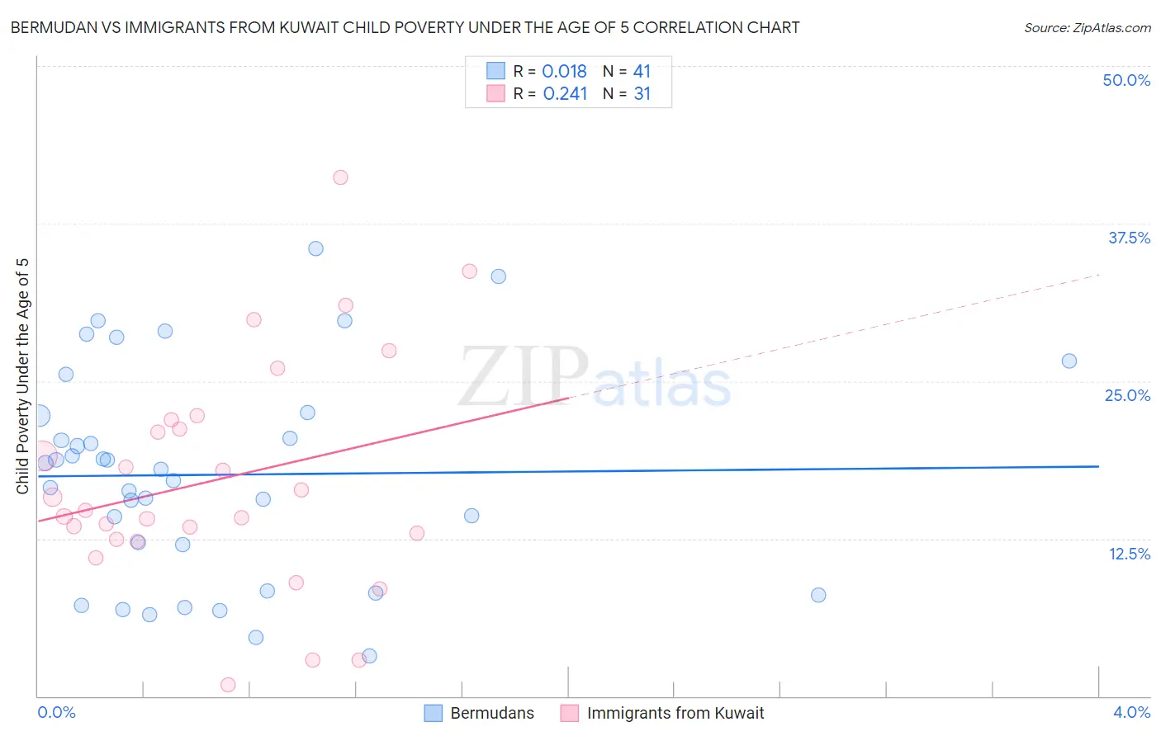Click the N = 41 value in legend
The height and width of the screenshot is (736, 1161).
point(627,71)
